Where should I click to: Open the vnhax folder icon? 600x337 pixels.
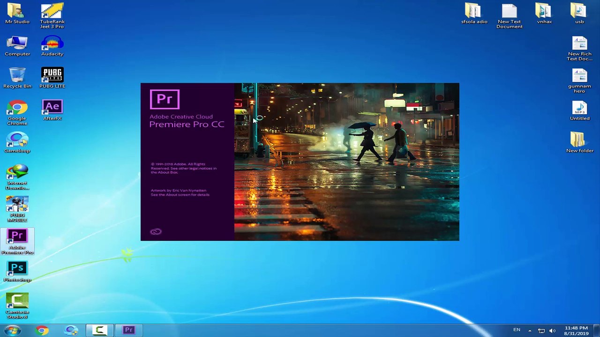(x=544, y=14)
